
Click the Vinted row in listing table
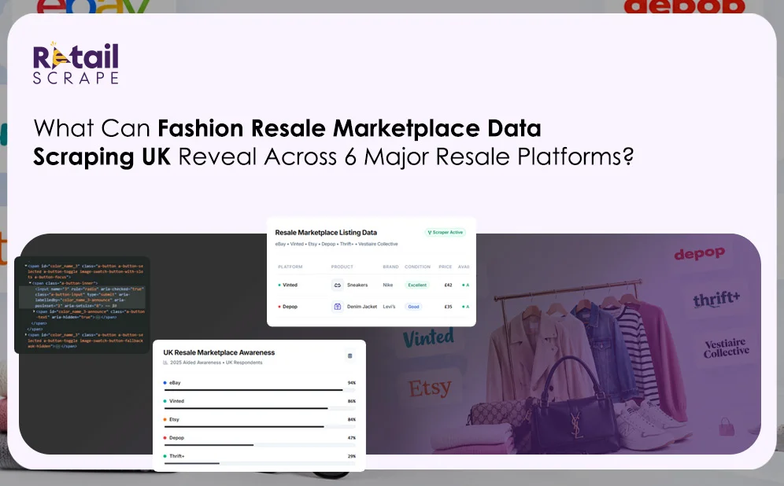372,285
